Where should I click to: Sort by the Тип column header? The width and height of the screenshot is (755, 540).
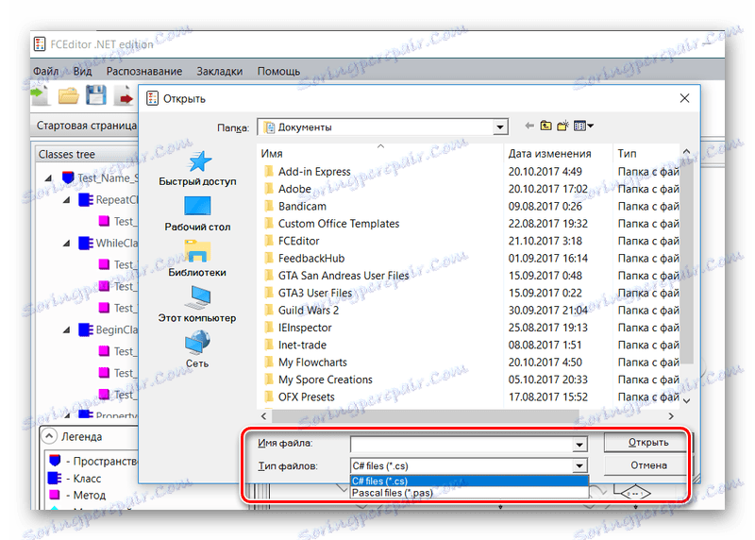coord(646,153)
